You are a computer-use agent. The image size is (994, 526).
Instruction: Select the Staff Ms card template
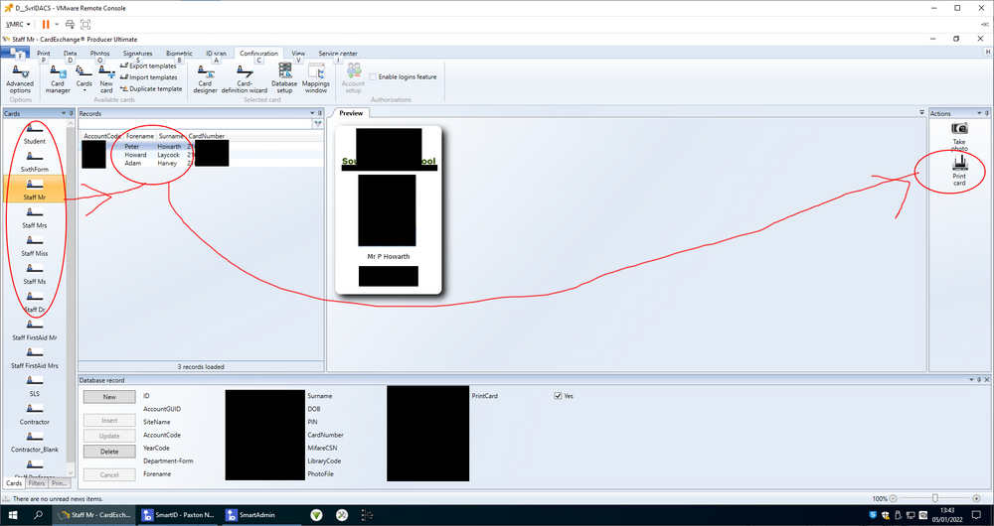click(34, 274)
